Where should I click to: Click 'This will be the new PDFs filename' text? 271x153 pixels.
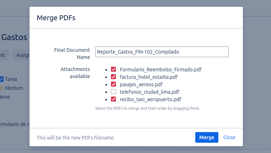[x=76, y=138]
